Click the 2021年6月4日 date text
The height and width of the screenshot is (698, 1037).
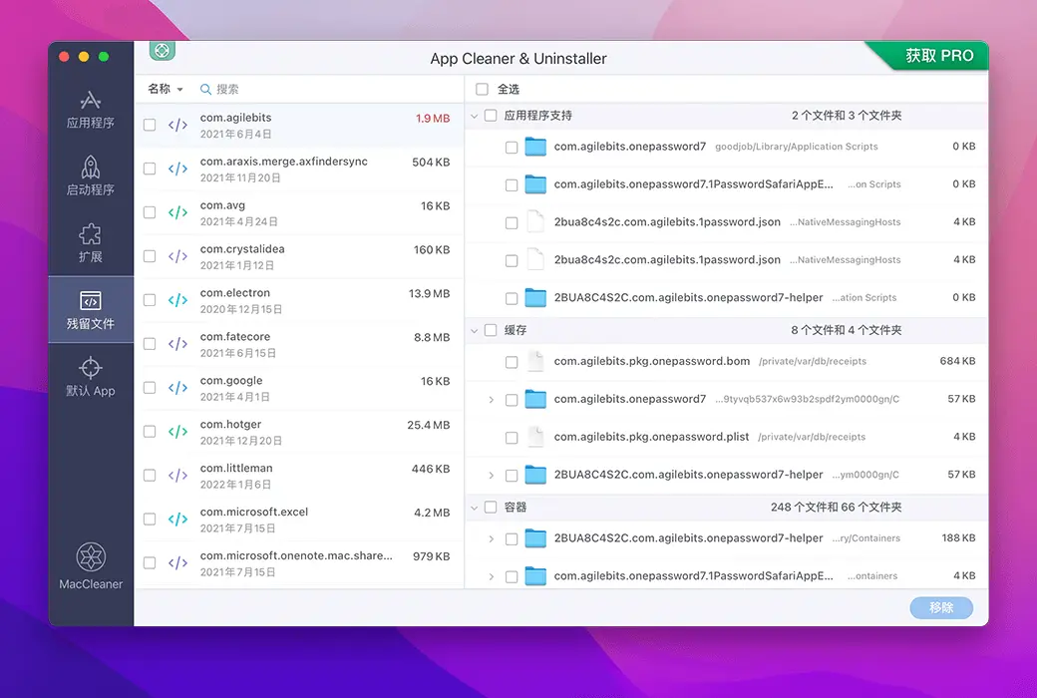pos(235,134)
